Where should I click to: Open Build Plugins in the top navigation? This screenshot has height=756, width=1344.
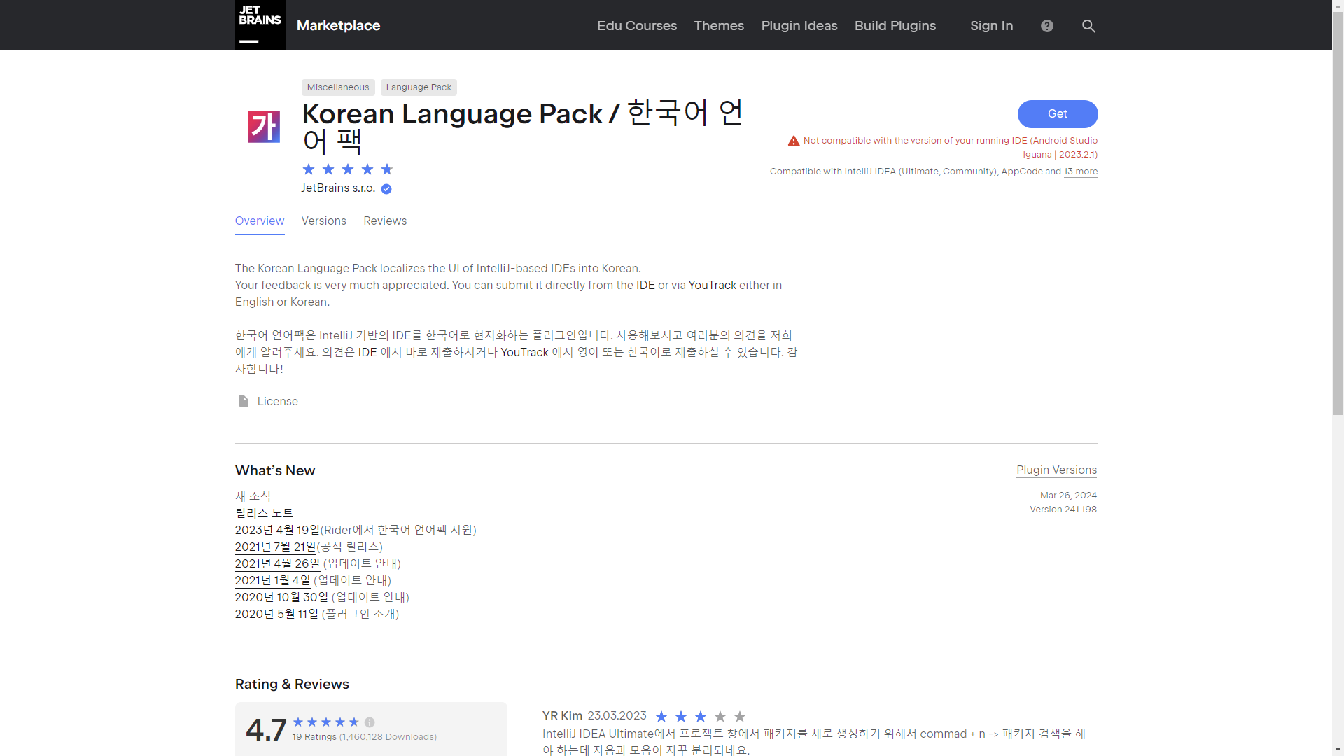(x=895, y=26)
